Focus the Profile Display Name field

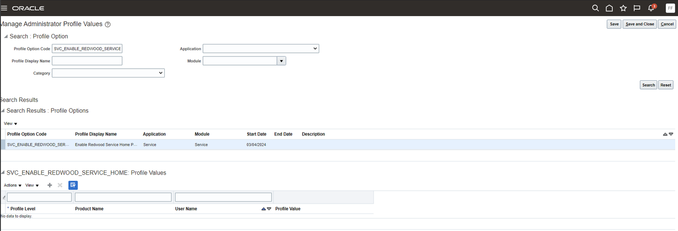point(87,61)
